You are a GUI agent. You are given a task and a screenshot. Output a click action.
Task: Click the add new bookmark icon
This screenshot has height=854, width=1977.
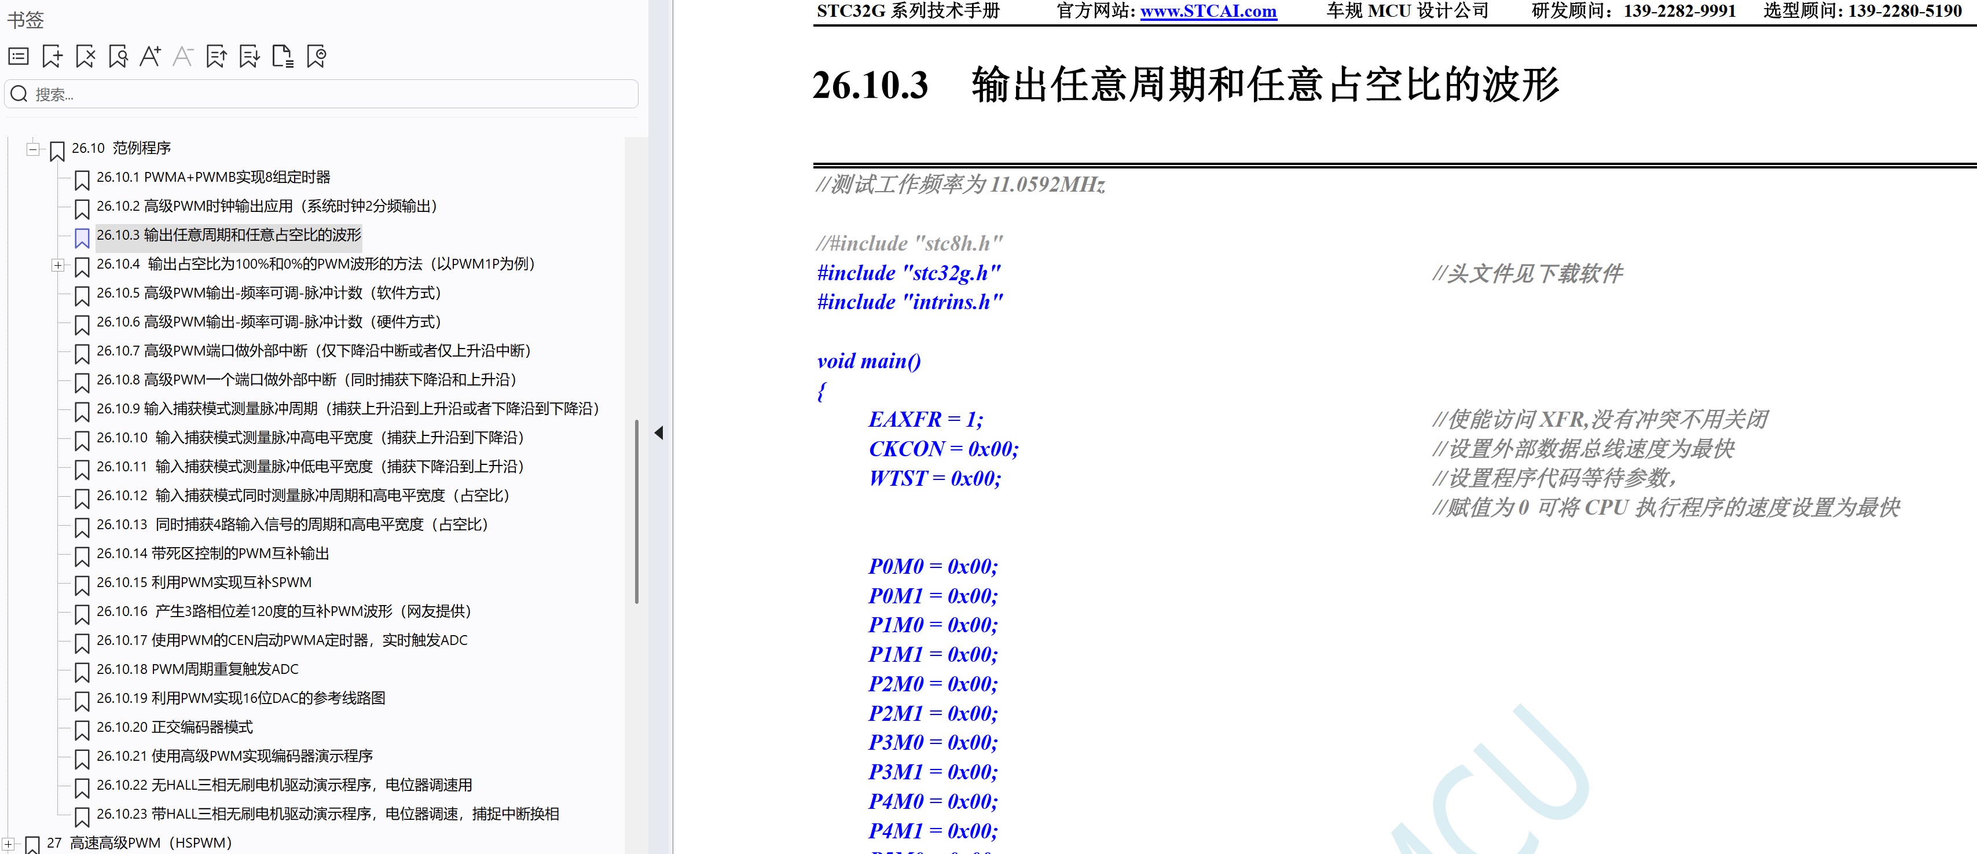(x=52, y=56)
